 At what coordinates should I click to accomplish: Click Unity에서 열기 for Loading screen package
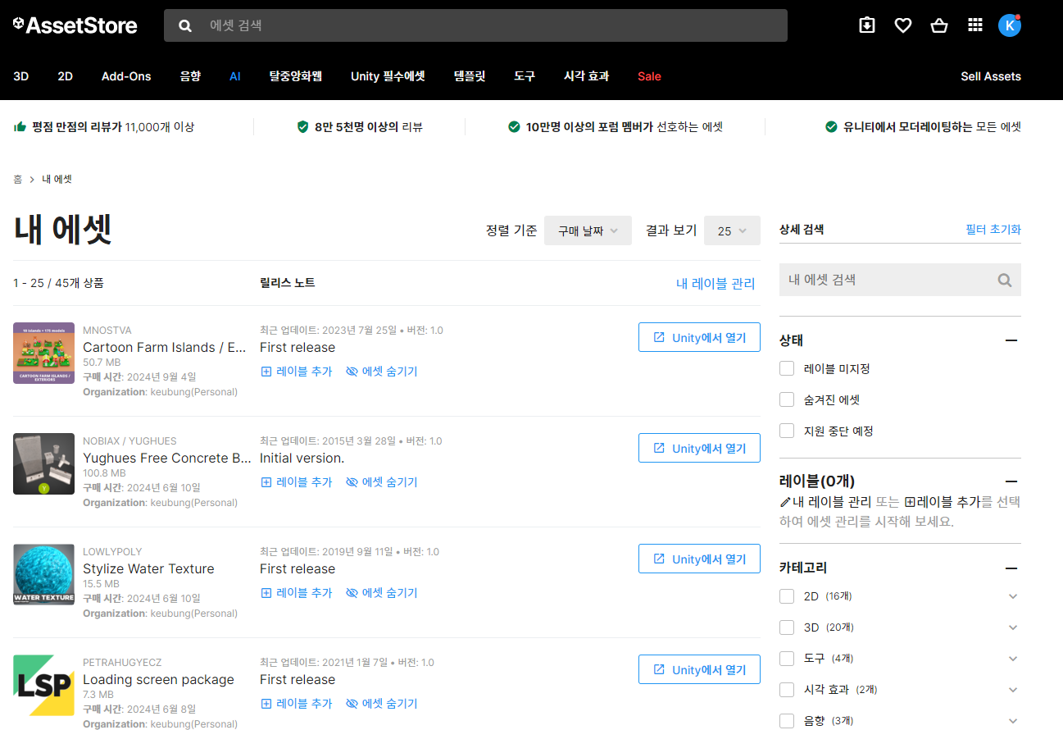point(699,669)
